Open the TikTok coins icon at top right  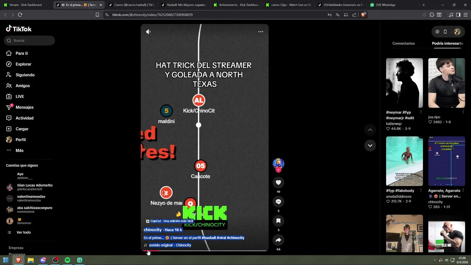(x=437, y=32)
